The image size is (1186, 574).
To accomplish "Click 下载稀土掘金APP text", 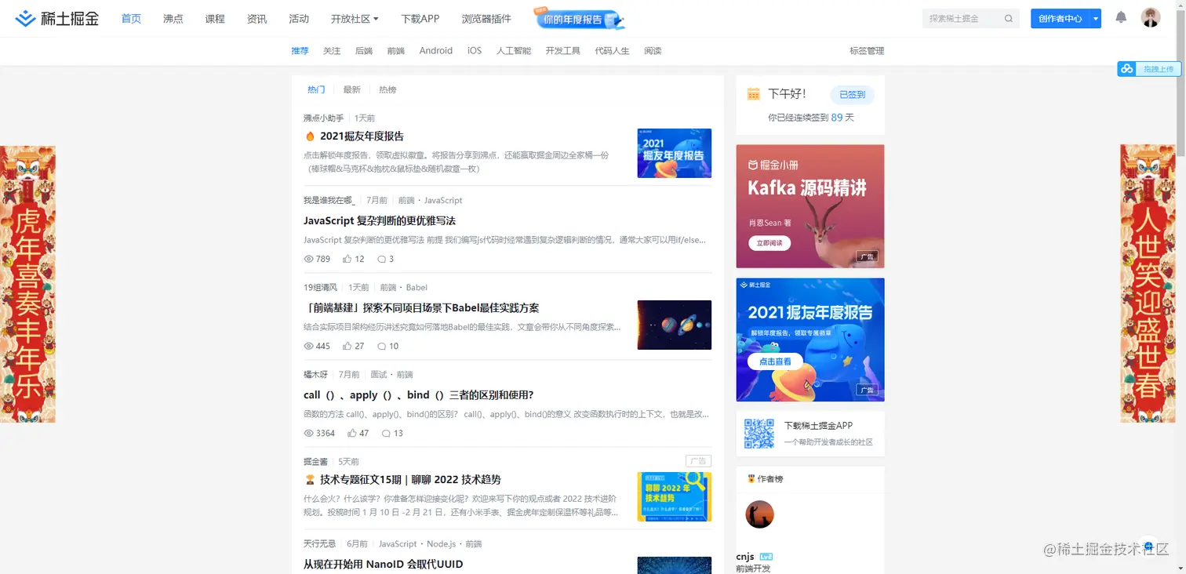I will pyautogui.click(x=818, y=426).
